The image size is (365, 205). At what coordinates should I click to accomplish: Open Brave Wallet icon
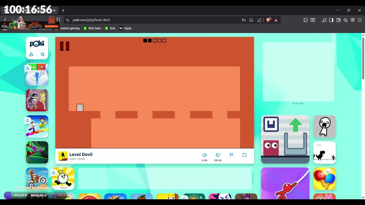(338, 20)
